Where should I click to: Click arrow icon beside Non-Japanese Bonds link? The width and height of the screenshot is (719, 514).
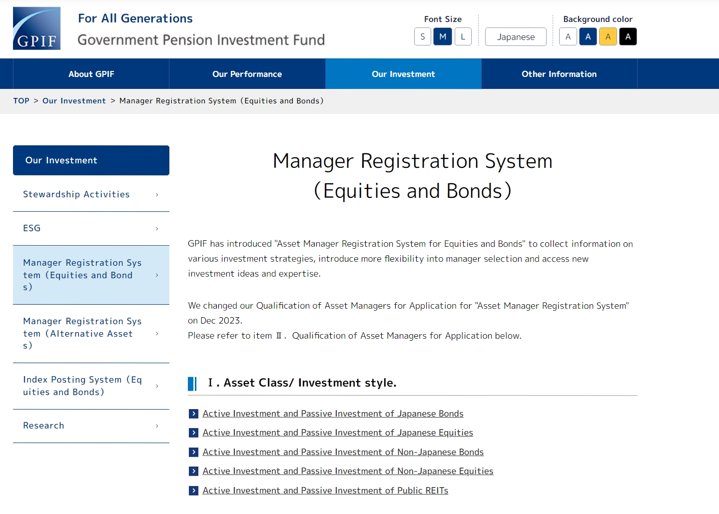[193, 452]
